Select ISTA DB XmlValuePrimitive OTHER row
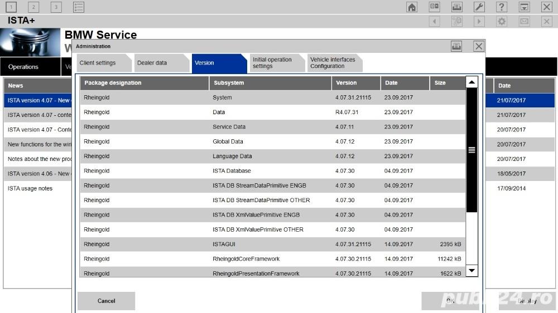 [x=273, y=229]
